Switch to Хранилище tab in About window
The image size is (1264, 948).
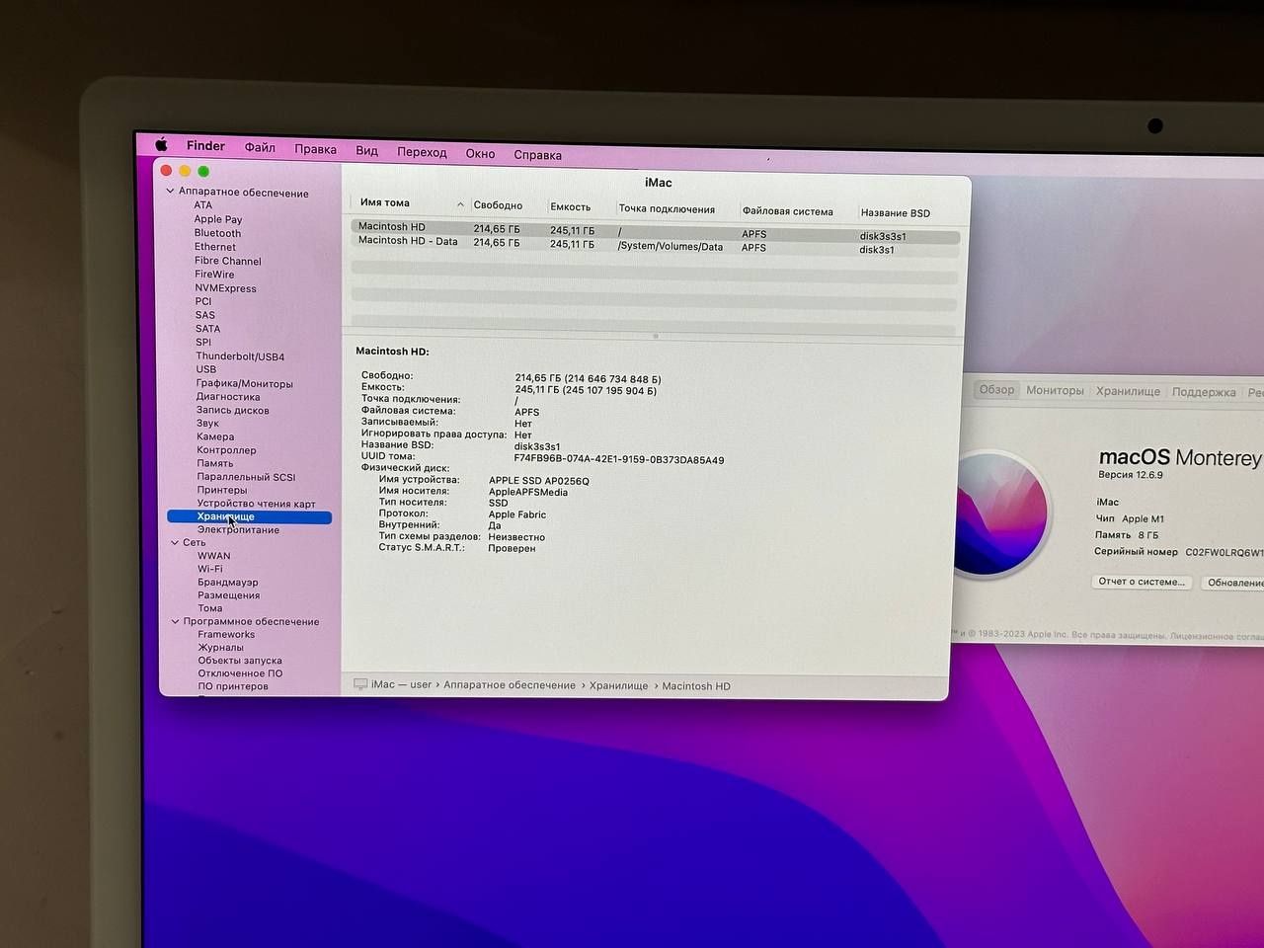click(x=1128, y=391)
